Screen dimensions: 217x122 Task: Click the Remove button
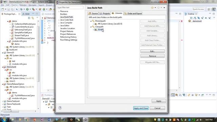153,56
